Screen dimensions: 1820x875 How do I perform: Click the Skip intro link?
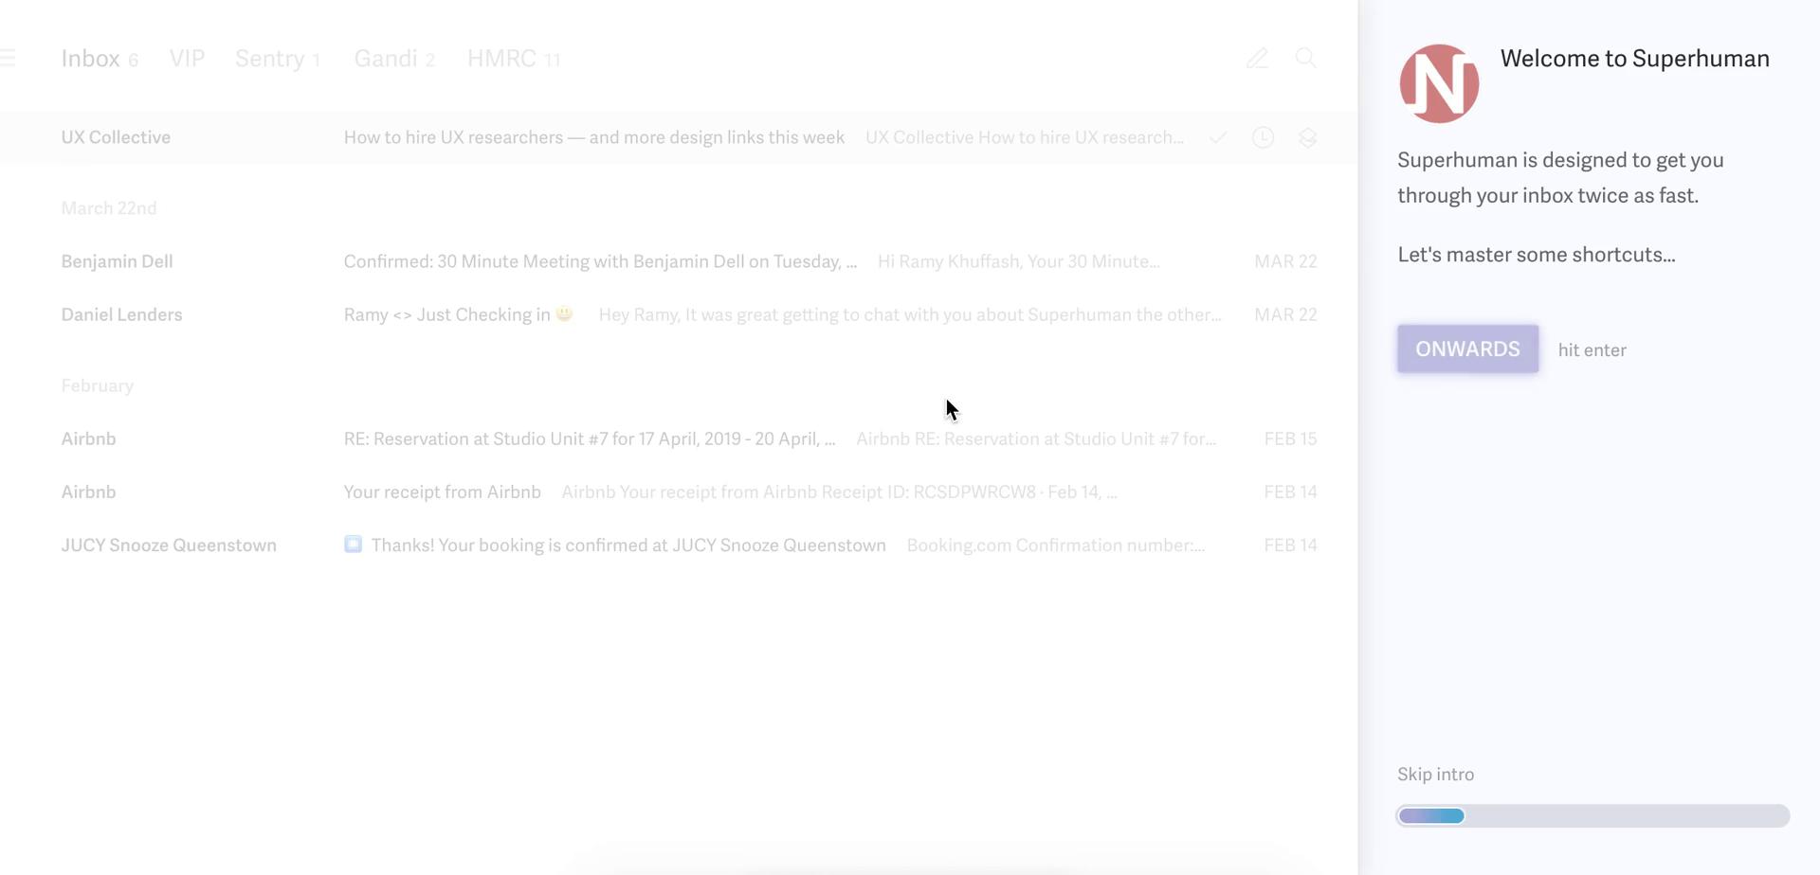click(x=1435, y=775)
